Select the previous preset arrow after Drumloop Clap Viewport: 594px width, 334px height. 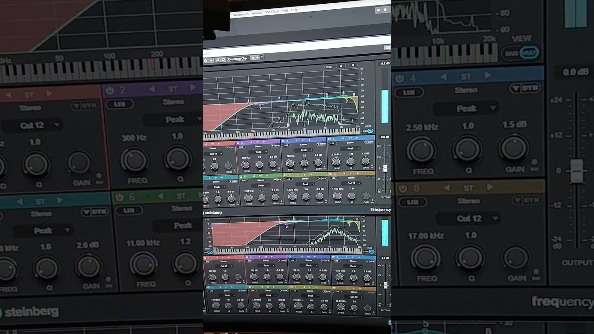coord(253,58)
